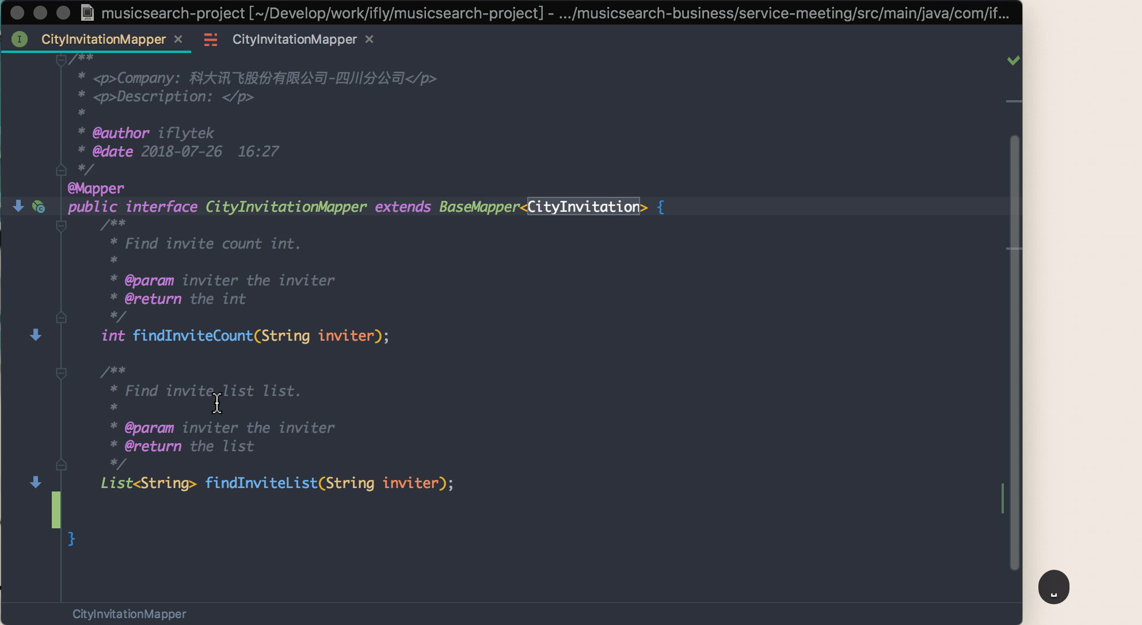Image resolution: width=1142 pixels, height=625 pixels.
Task: Close the first CityInvitationMapper tab
Action: click(178, 39)
